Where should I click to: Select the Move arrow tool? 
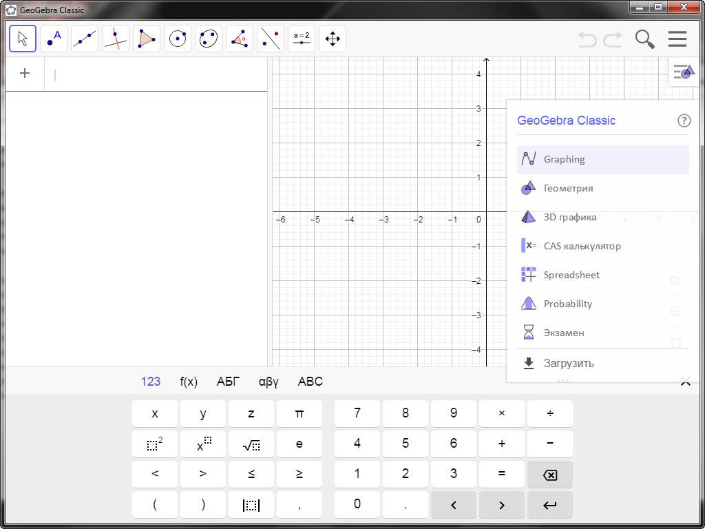23,39
